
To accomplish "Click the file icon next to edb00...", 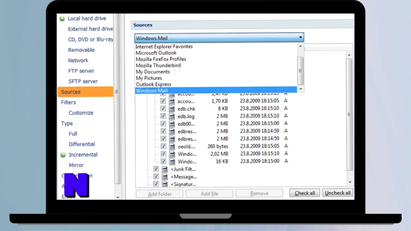I will [x=172, y=124].
